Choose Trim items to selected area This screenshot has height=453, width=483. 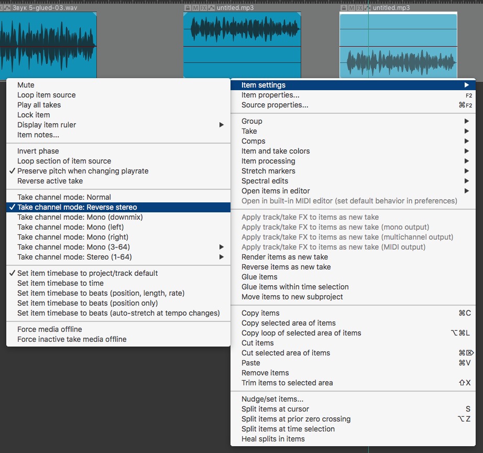click(x=353, y=383)
